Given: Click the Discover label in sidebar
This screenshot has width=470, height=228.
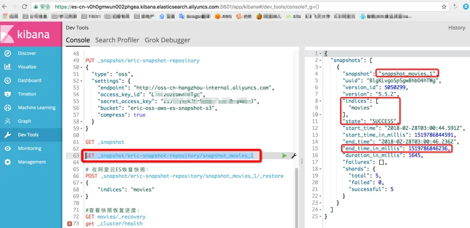Looking at the screenshot, I should pyautogui.click(x=27, y=53).
